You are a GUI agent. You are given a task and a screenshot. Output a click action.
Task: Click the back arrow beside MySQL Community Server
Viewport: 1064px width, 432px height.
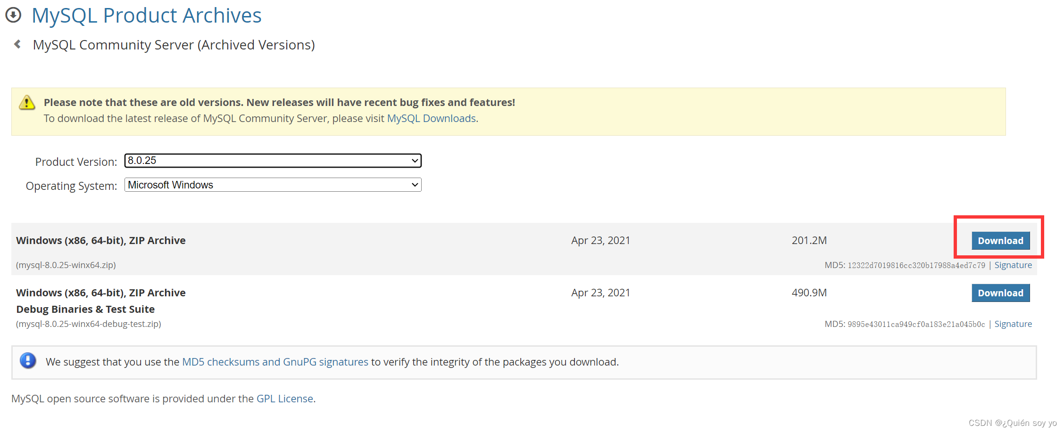17,44
